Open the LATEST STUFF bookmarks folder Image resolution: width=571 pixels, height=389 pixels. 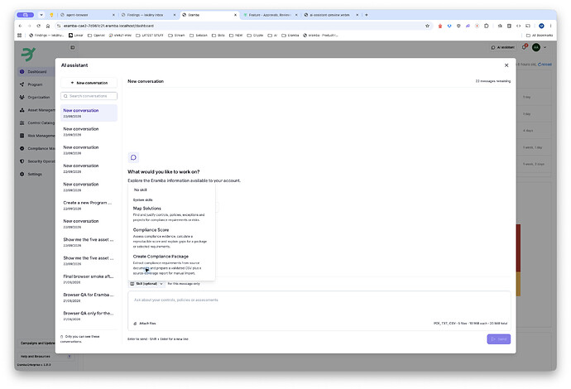149,36
